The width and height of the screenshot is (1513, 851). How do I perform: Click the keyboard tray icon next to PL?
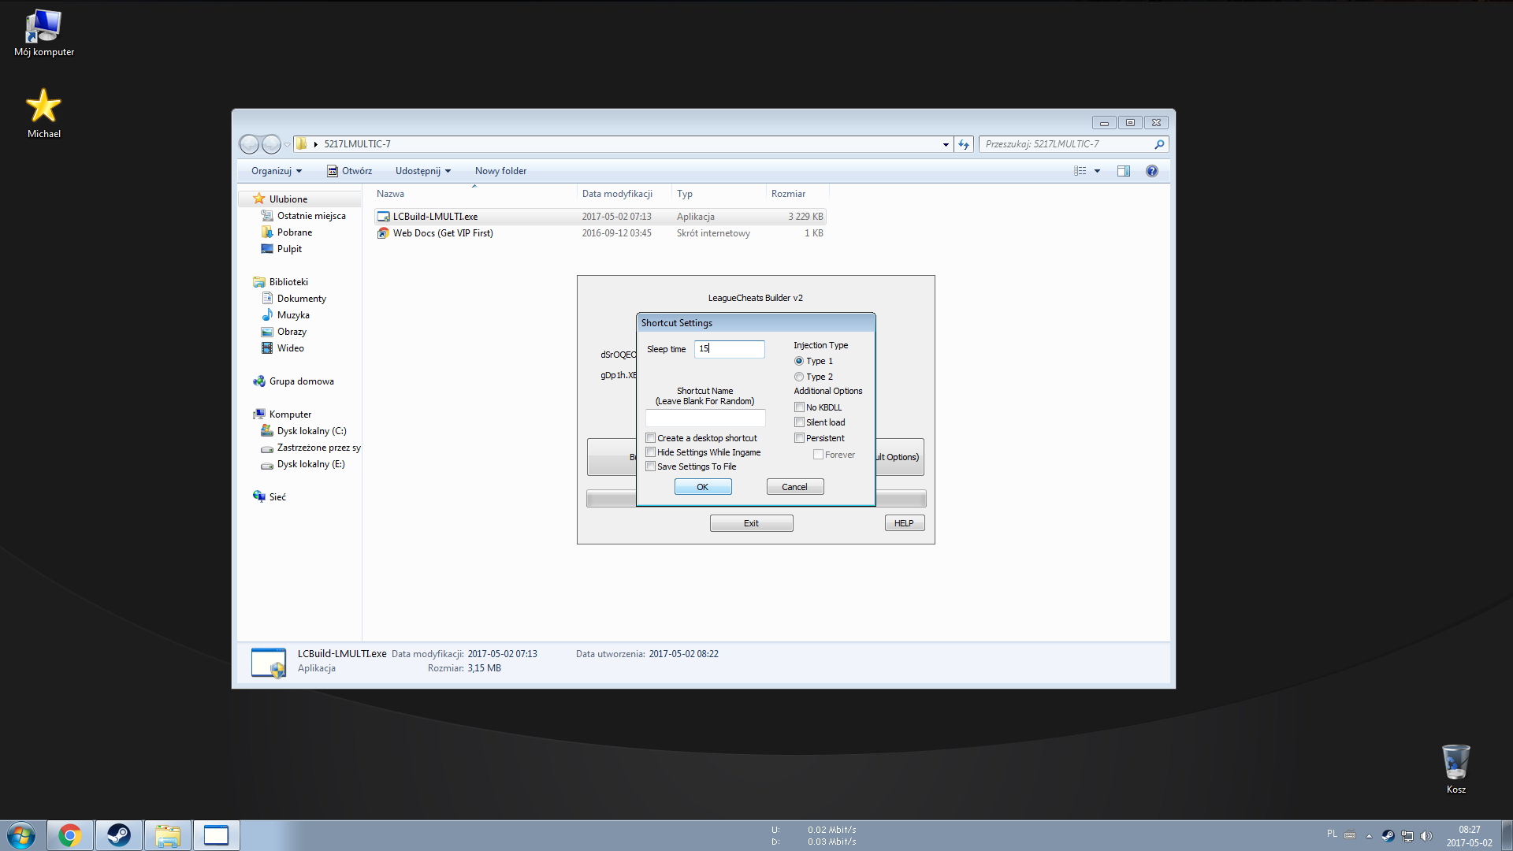1350,835
